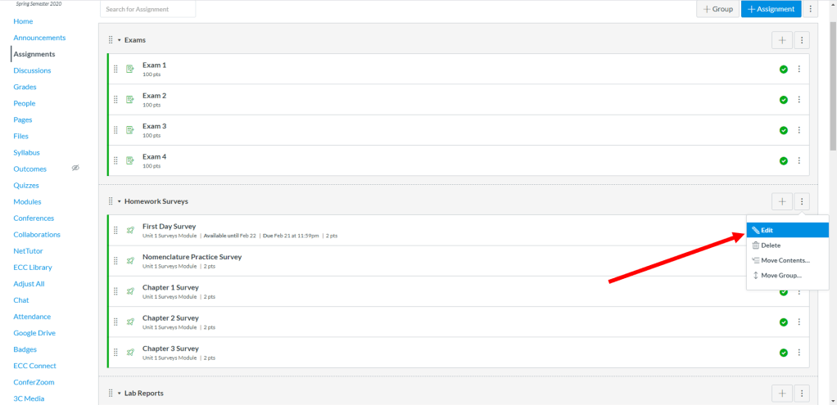Open the kebab menu for Exam 2

(x=799, y=100)
